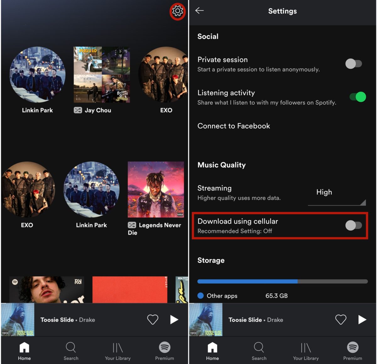Viewport: 377px width, 364px height.
Task: Toggle Private session switch
Action: point(354,64)
